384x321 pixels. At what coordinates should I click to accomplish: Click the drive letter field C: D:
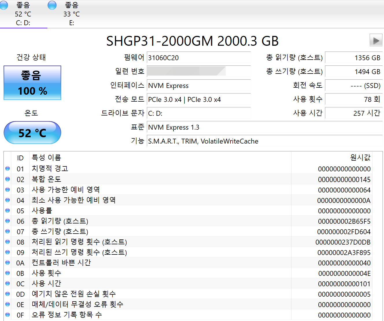(199, 113)
